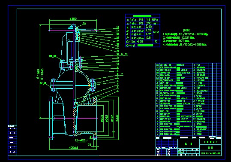This screenshot has width=231, height=162.
Task: Pick the part balloon number 24
Action: (84, 23)
